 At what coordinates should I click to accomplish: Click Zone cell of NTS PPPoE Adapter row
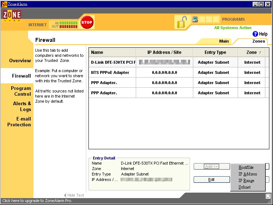(252, 72)
